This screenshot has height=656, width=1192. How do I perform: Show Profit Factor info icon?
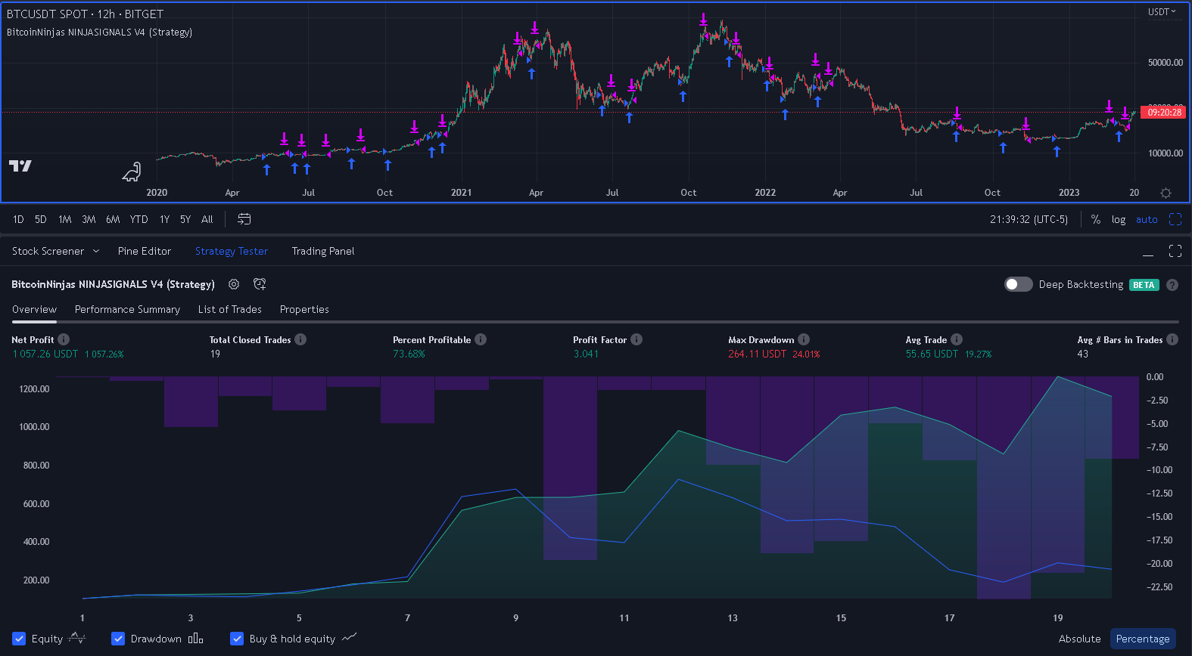point(636,339)
